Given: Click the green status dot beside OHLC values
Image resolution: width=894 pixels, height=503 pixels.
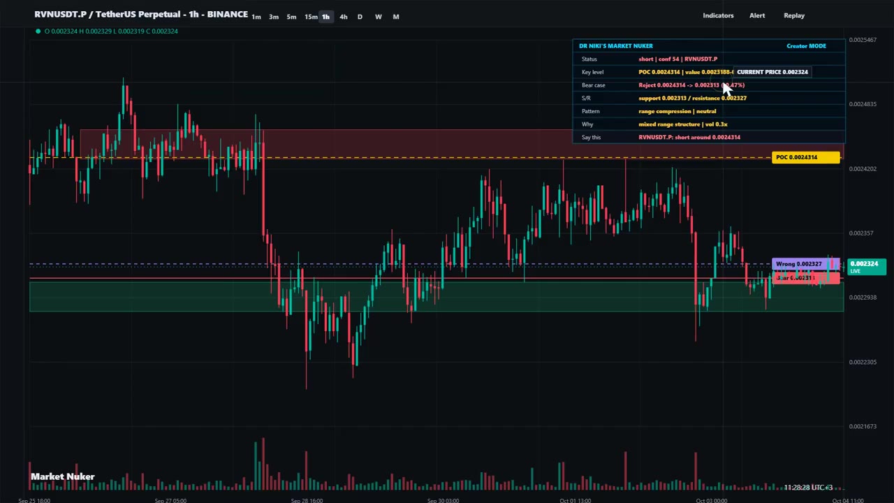Looking at the screenshot, I should pos(38,31).
